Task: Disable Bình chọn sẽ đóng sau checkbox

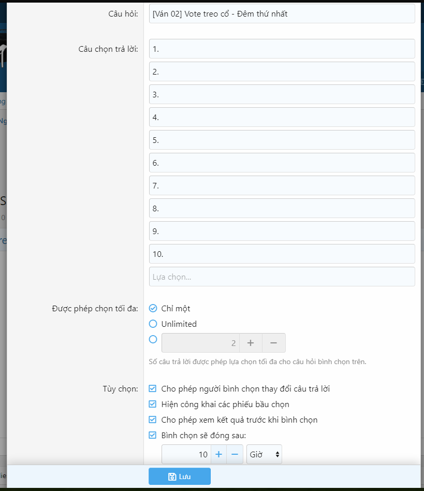Action: click(153, 436)
